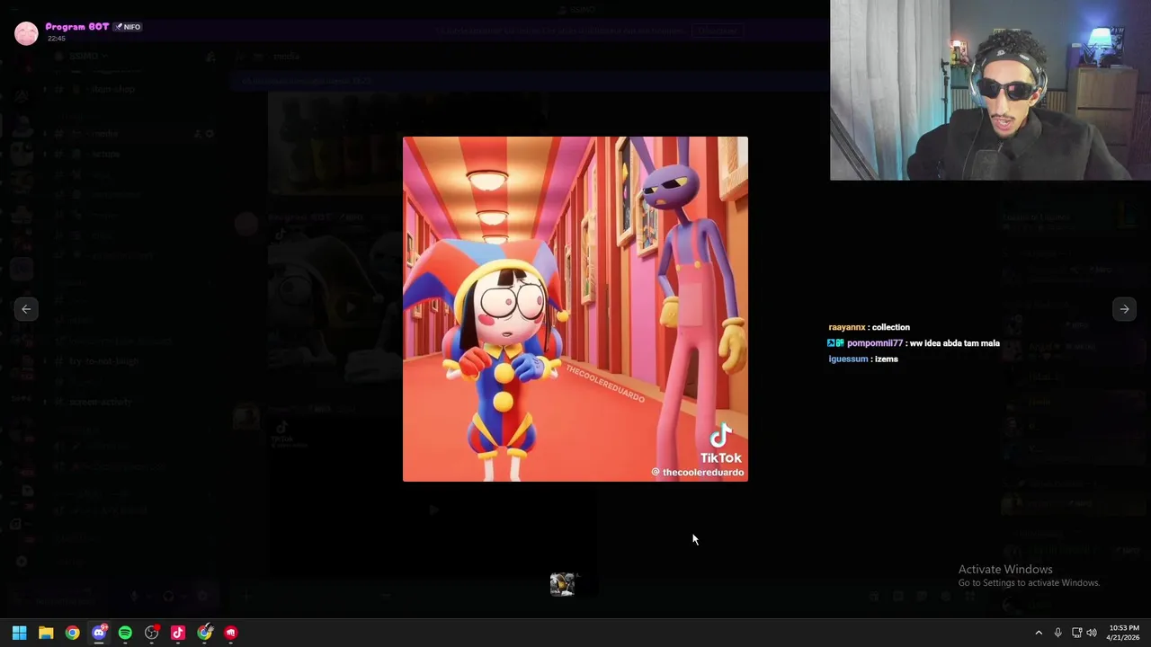Go to the previous media with left arrow
This screenshot has height=647, width=1151.
click(x=26, y=309)
